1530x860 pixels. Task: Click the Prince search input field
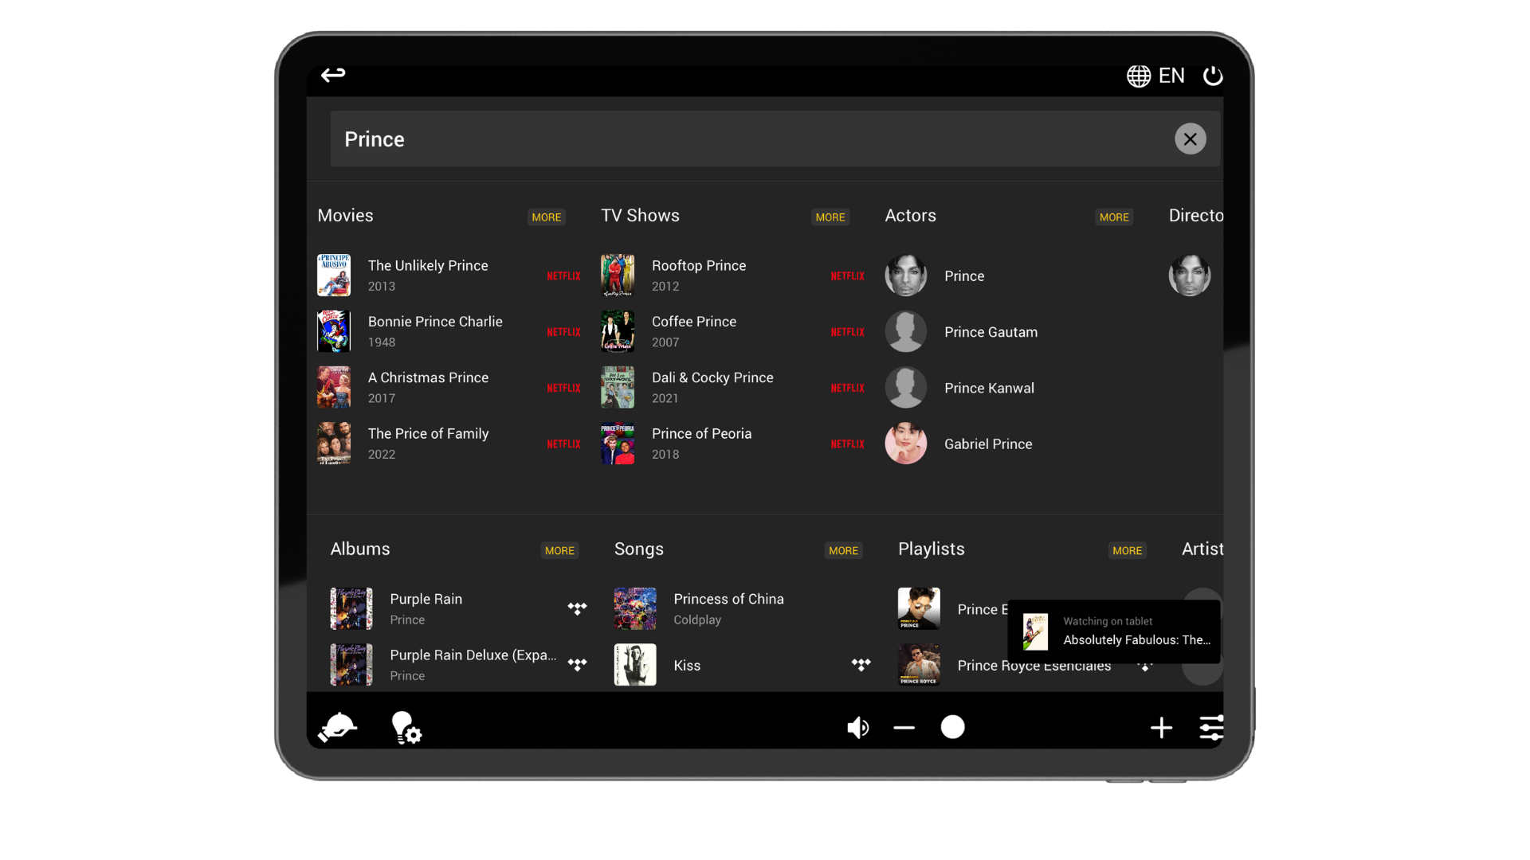(x=775, y=139)
